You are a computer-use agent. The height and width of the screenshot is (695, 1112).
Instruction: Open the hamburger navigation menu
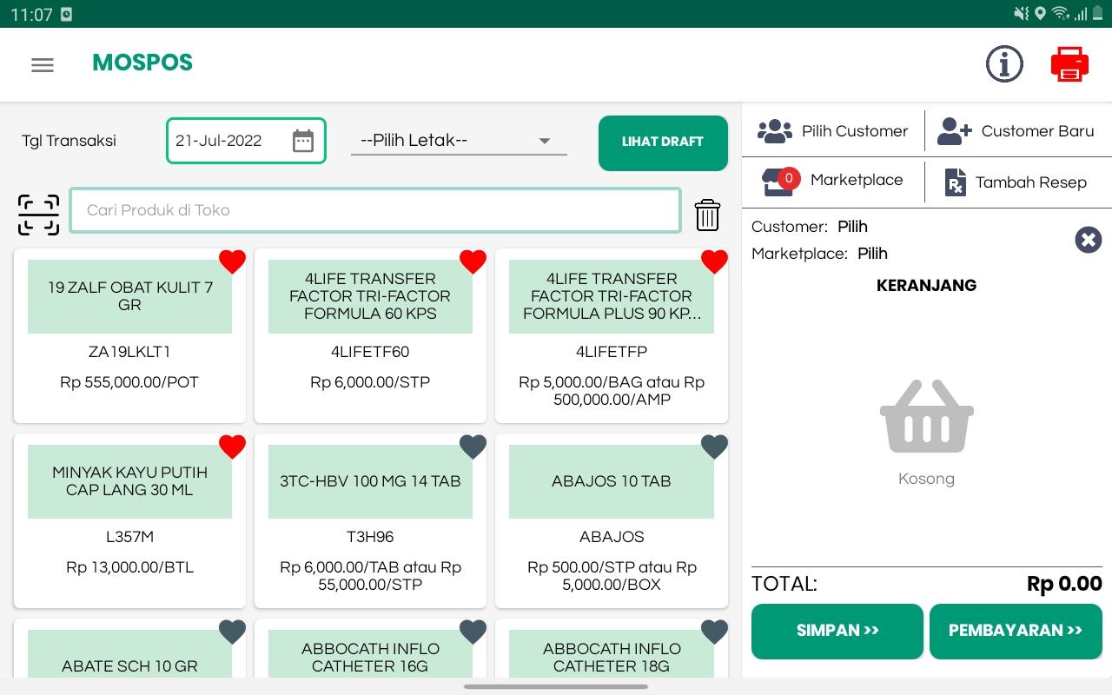click(x=43, y=65)
